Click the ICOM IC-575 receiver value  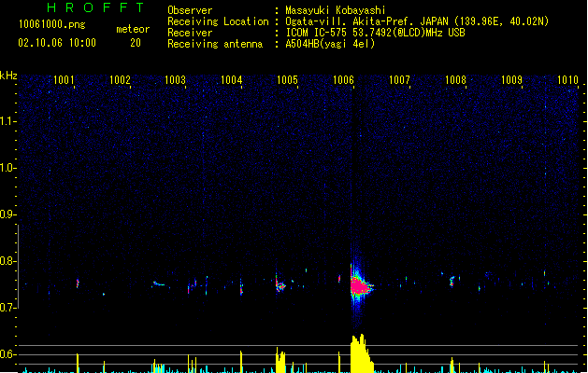pos(375,33)
